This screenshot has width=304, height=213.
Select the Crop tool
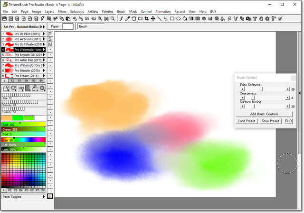[146, 18]
